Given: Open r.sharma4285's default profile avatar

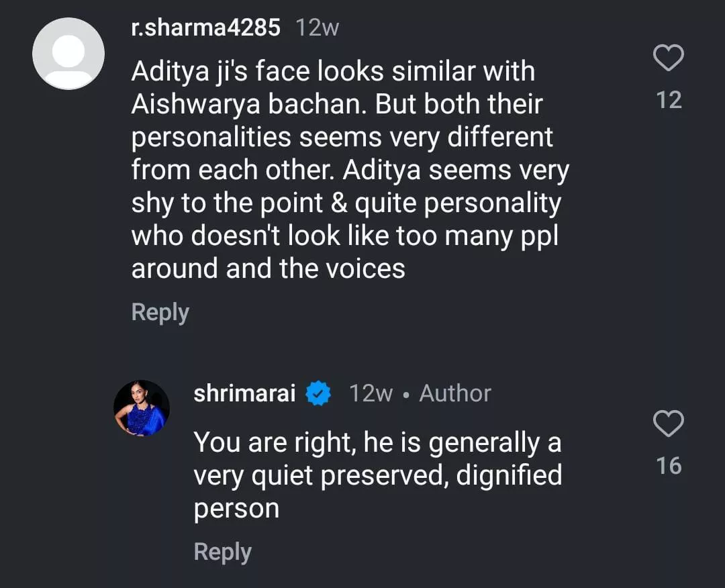Looking at the screenshot, I should 68,54.
